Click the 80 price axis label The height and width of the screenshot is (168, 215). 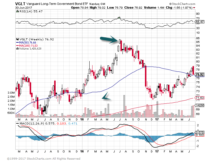pos(198,62)
